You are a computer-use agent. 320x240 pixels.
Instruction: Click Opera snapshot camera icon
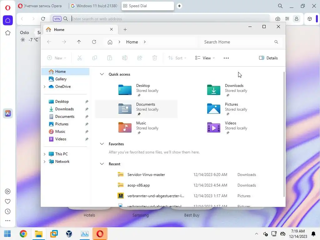[x=278, y=19]
